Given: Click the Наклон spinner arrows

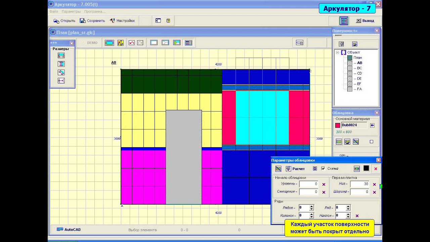Looking at the screenshot, I should tap(348, 216).
